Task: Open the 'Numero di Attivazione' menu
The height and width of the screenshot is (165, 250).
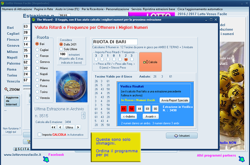Action: coord(17,9)
